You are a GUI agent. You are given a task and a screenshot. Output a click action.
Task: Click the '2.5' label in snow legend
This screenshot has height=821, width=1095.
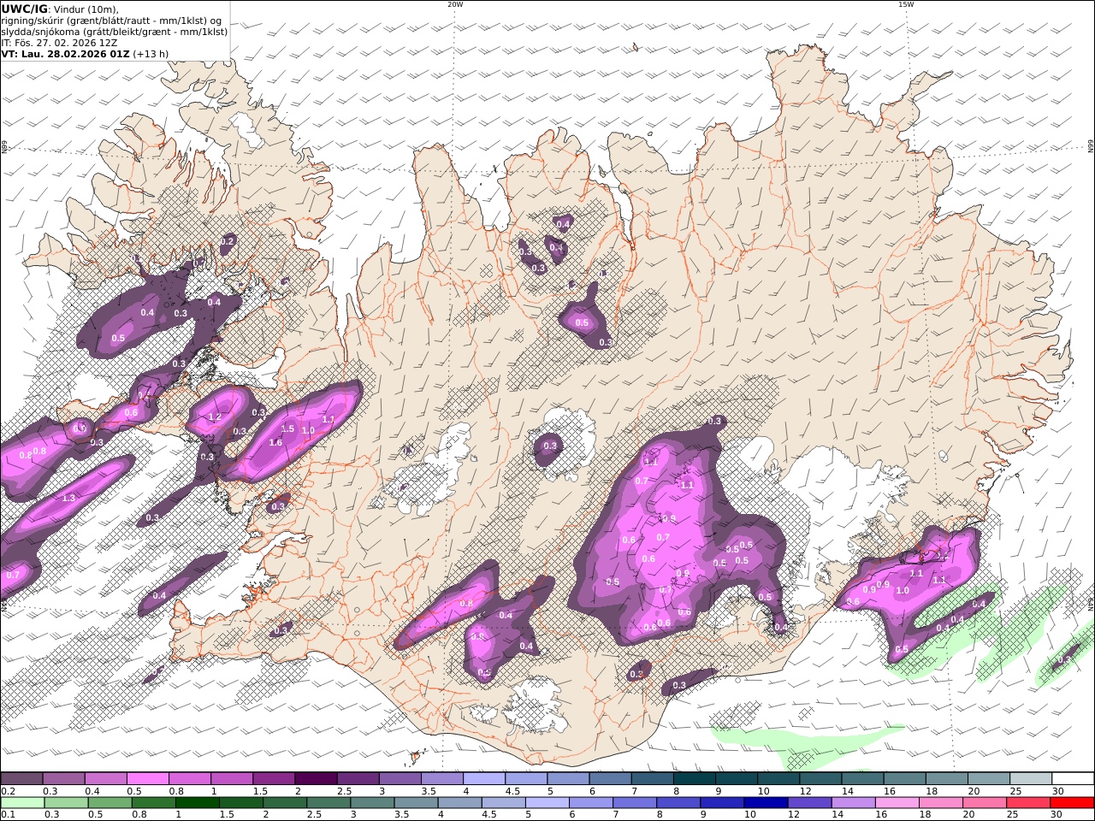[x=344, y=791]
